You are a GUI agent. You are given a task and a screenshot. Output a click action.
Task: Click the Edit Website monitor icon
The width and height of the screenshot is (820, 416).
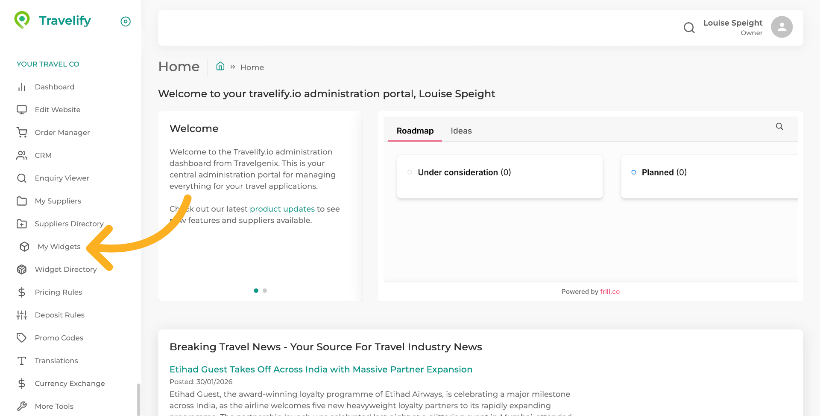point(22,110)
